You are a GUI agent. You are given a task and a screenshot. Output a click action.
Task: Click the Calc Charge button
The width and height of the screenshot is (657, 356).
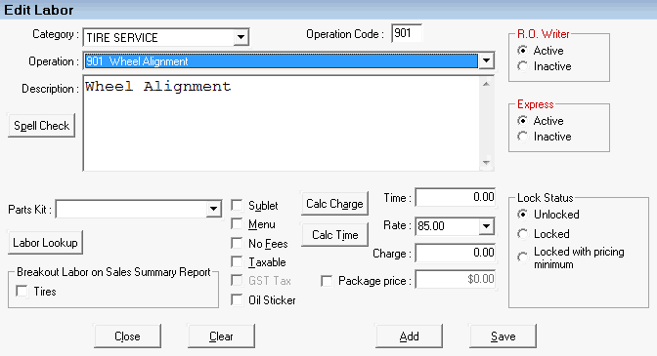[x=334, y=204]
